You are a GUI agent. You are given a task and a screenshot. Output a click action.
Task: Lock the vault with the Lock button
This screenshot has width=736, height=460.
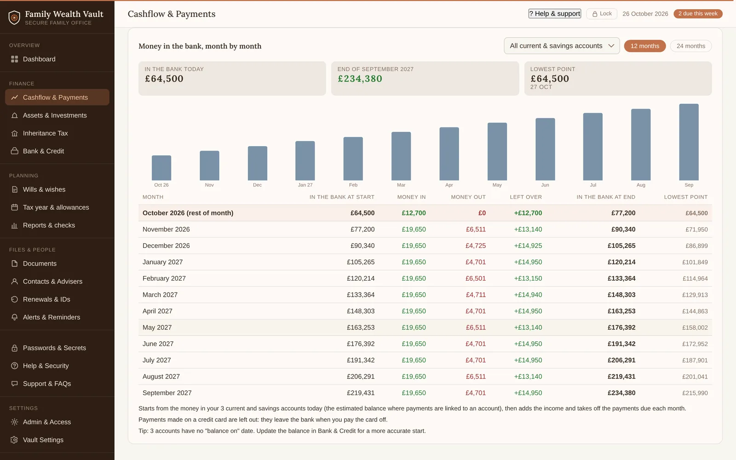pyautogui.click(x=602, y=14)
